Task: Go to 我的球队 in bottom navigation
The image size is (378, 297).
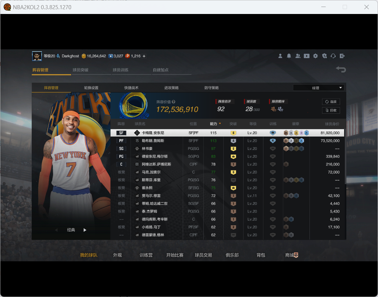Action: [89, 255]
